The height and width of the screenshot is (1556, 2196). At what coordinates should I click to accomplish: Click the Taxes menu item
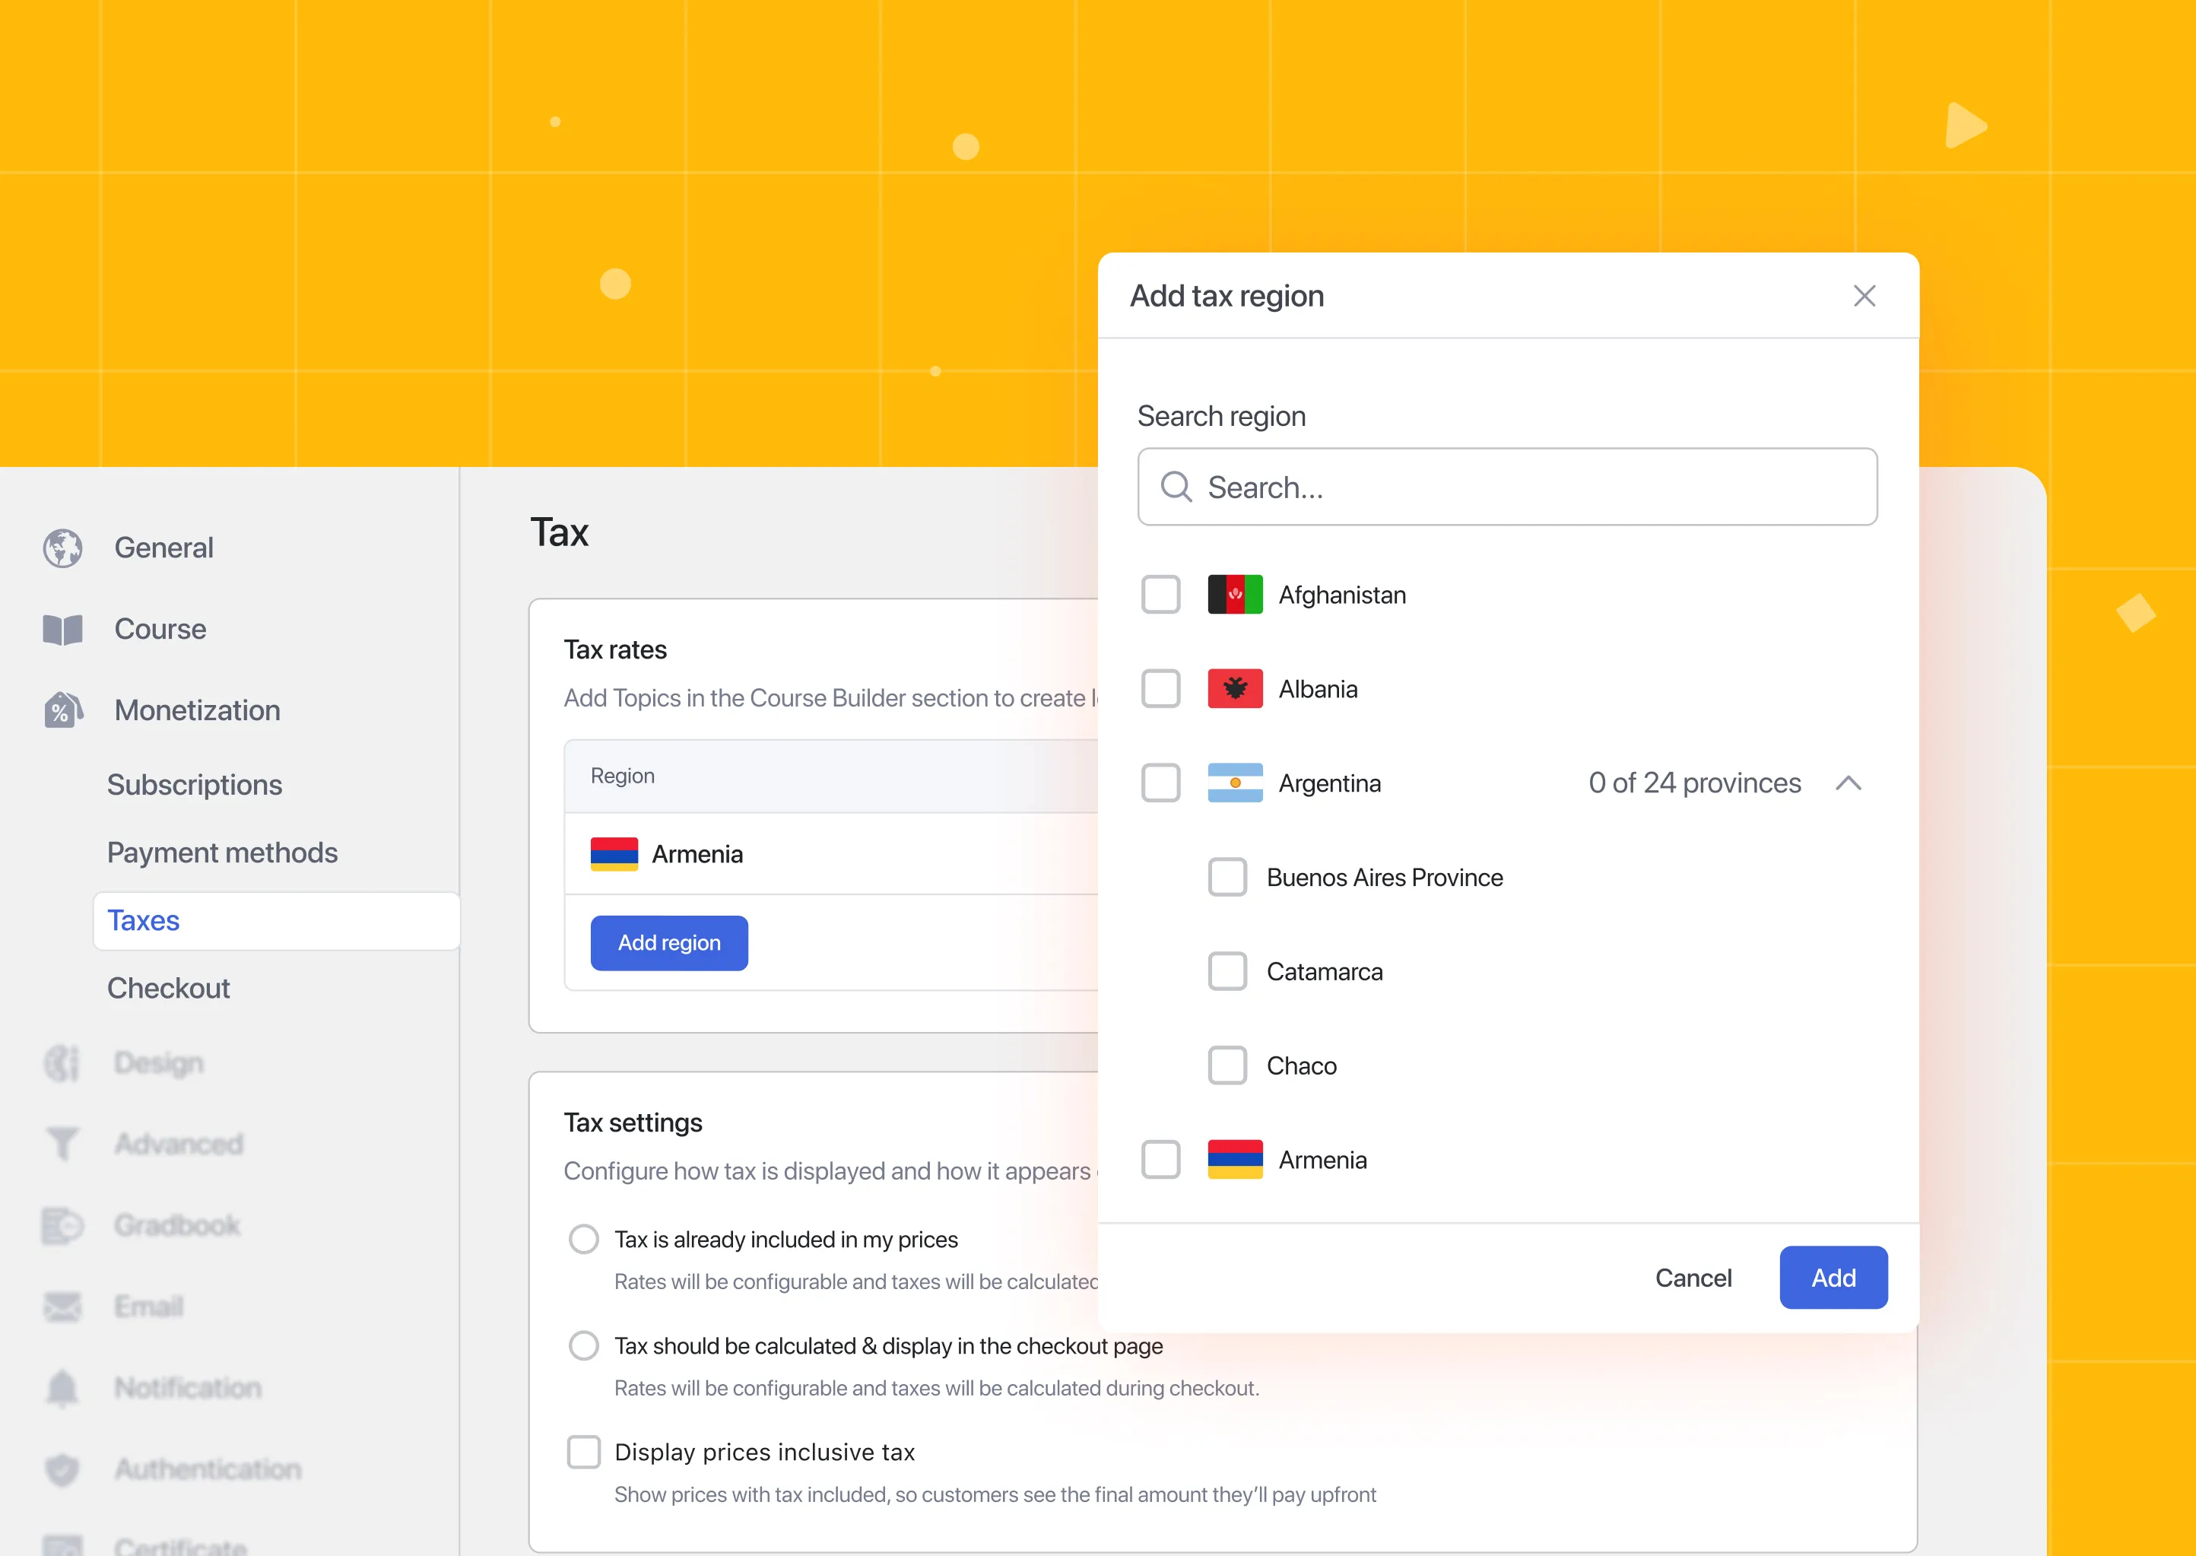[143, 919]
